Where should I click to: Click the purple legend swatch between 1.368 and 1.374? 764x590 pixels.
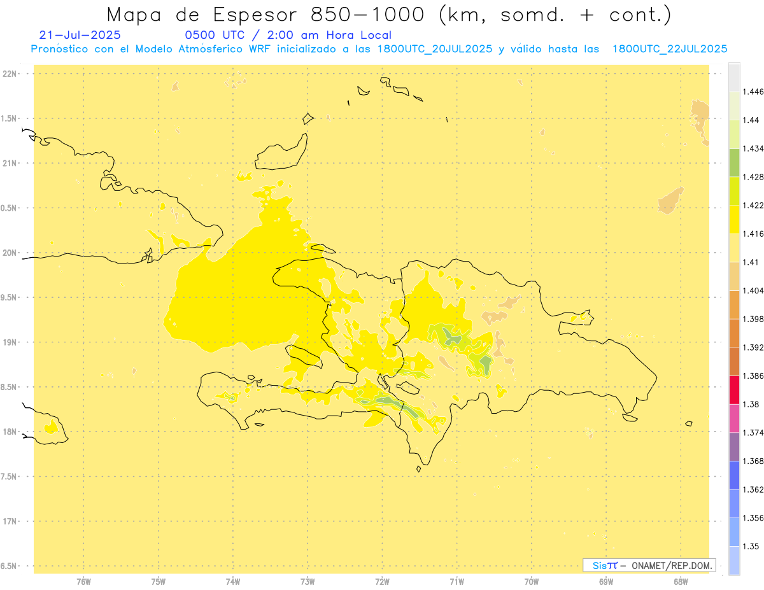(734, 447)
